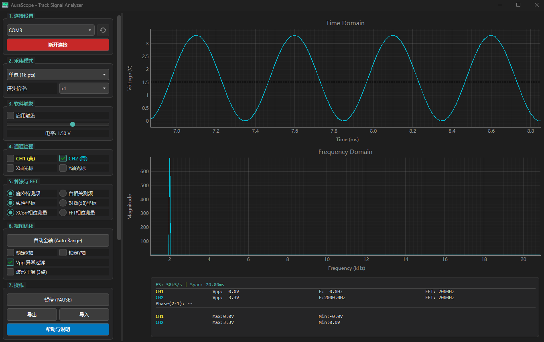
Task: Expand the 单包 (1k pts) mode dropdown
Action: coord(58,75)
